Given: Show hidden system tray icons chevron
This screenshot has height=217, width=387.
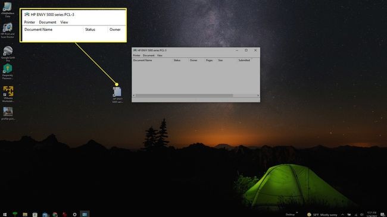Looking at the screenshot, I should [x=342, y=215].
